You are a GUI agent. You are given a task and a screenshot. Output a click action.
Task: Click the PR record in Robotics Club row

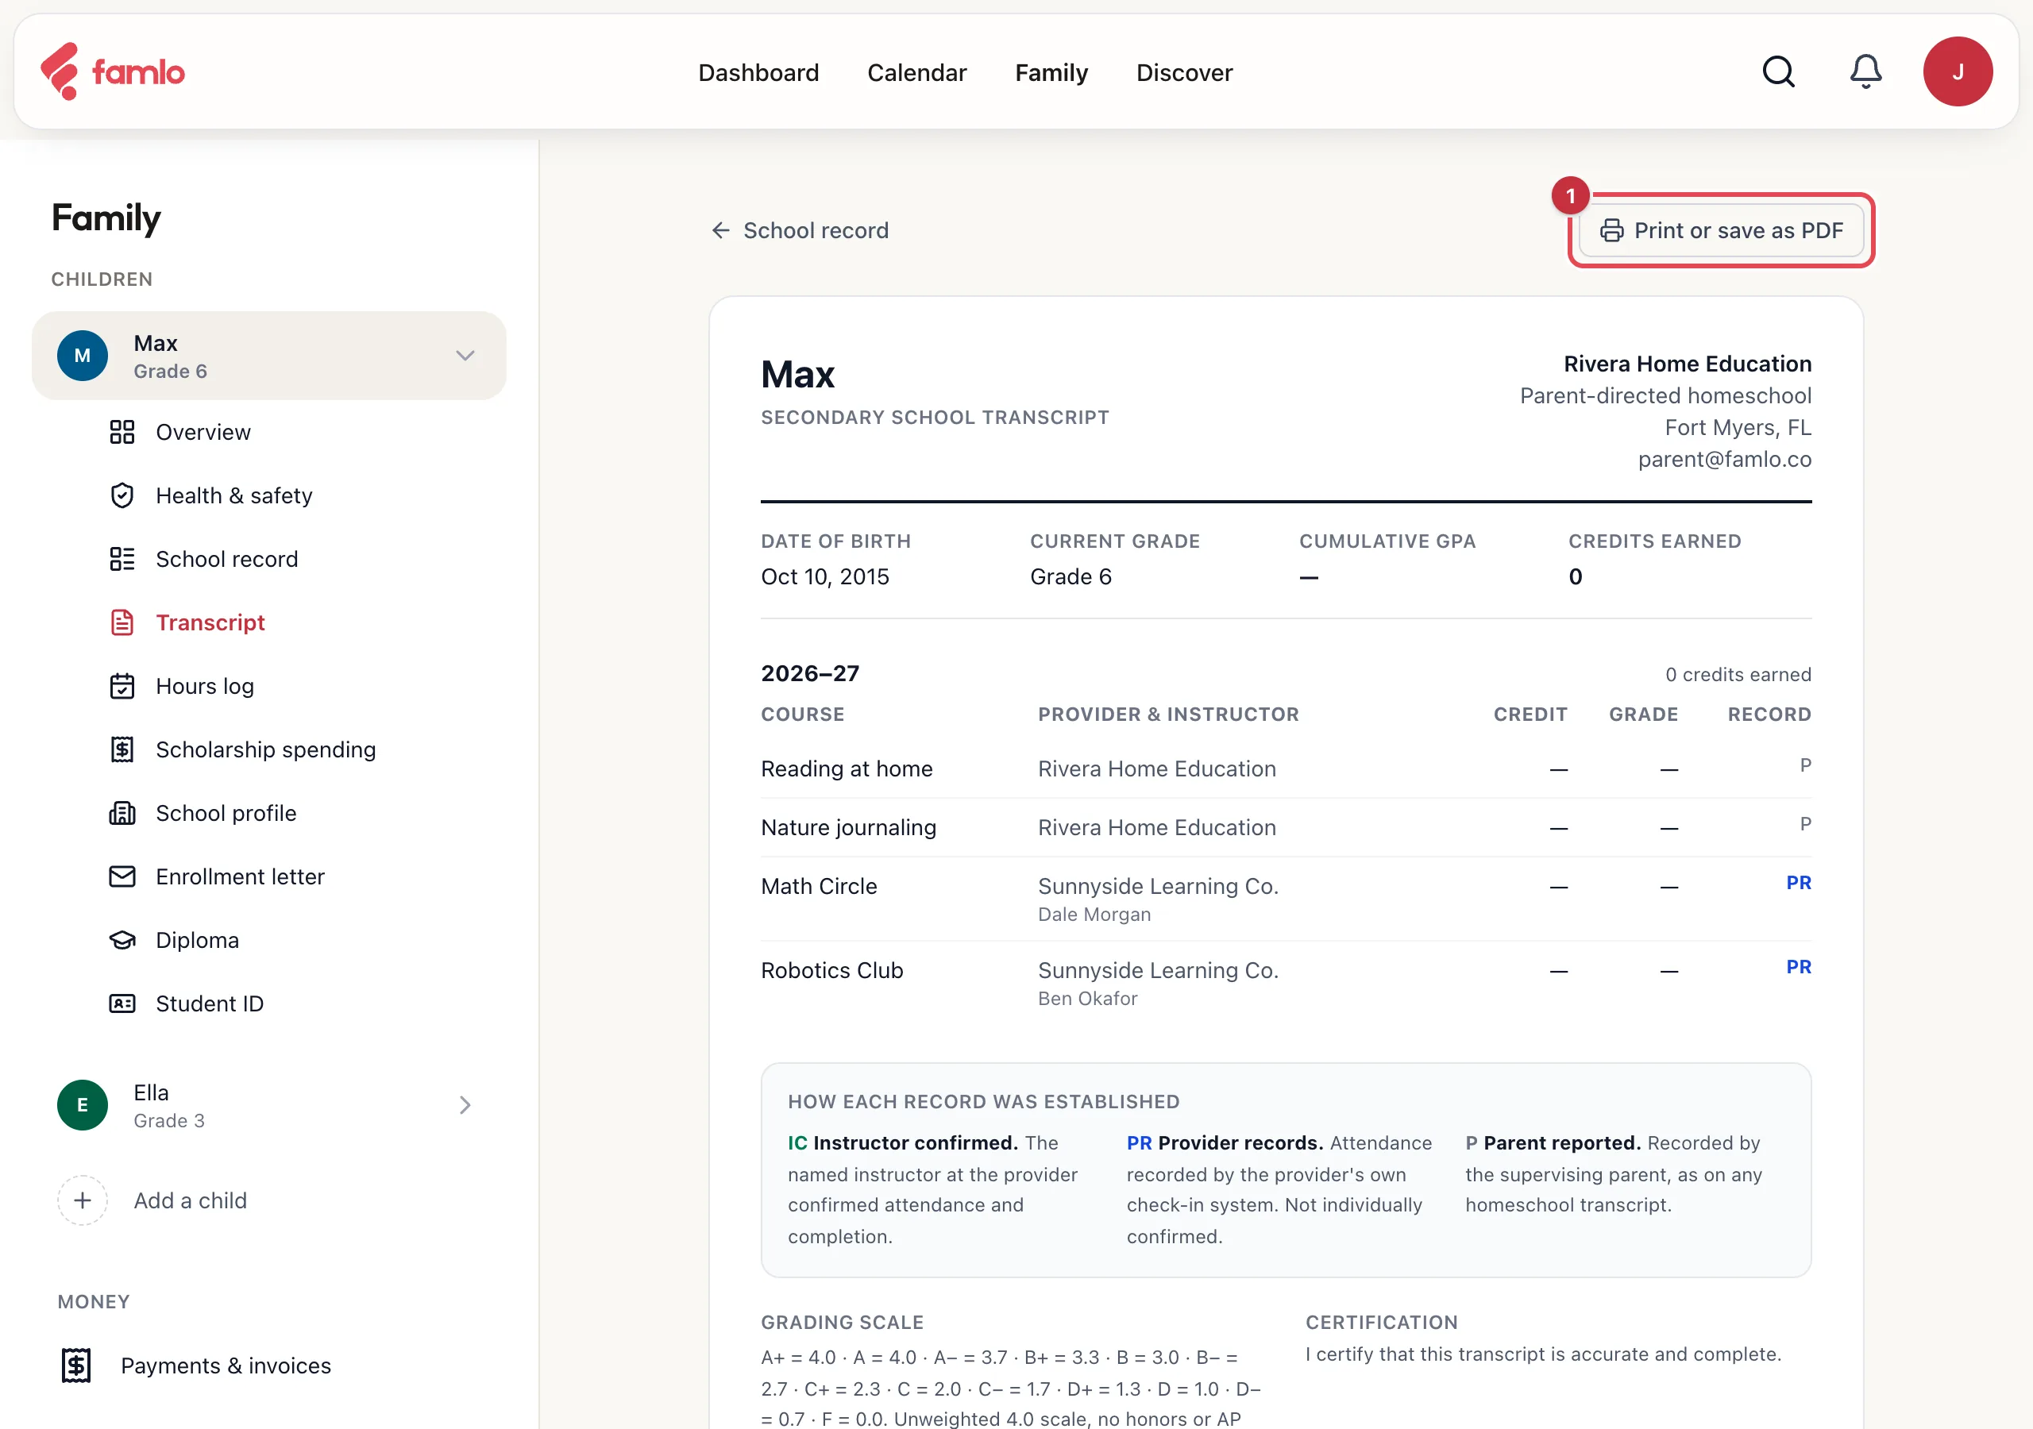click(1799, 967)
